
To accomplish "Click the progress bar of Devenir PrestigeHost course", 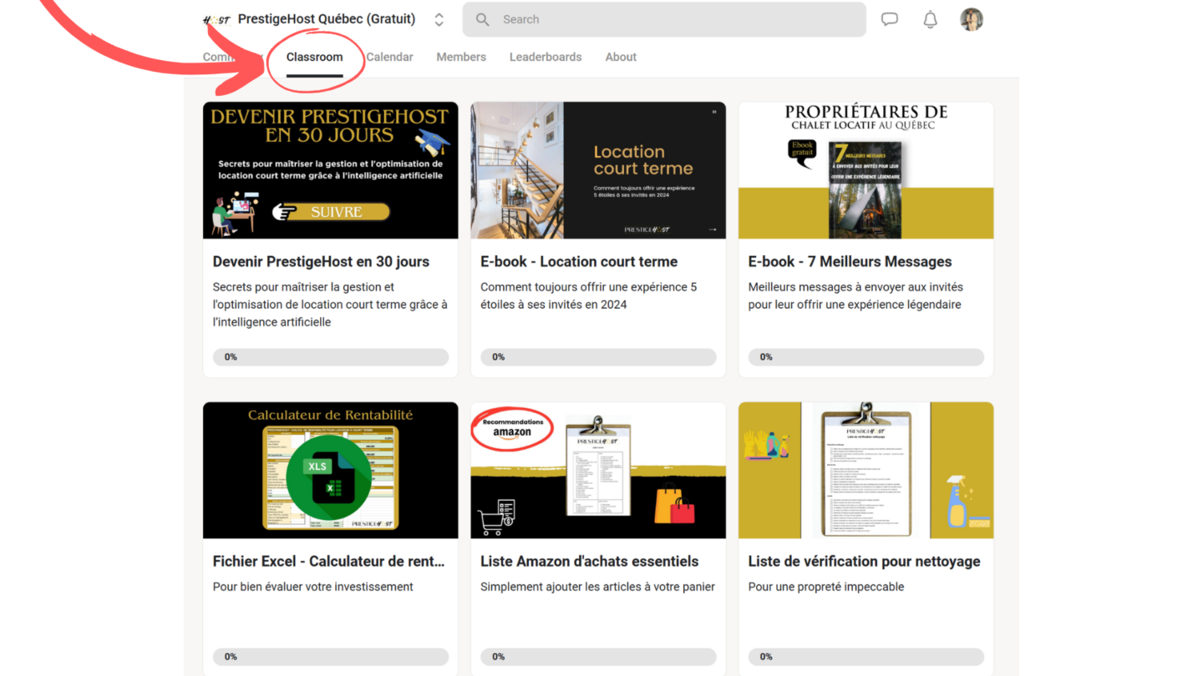I will point(331,357).
